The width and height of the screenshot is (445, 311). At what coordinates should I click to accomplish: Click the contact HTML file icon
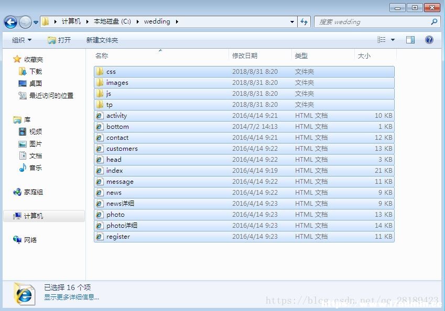100,138
